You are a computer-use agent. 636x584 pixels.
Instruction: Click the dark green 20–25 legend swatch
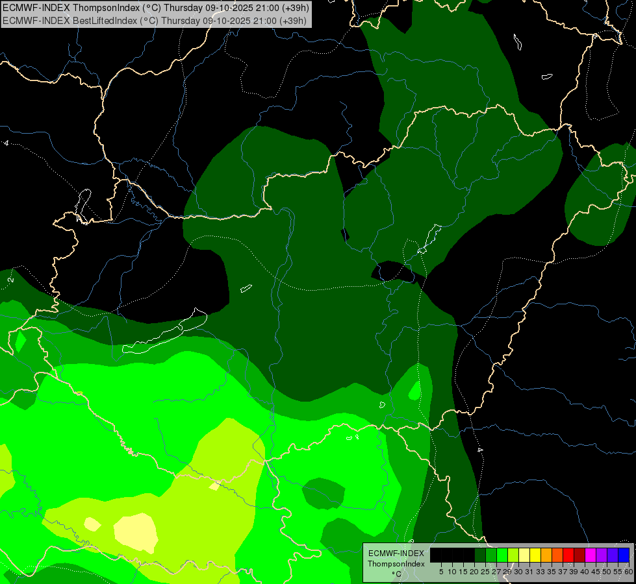(x=480, y=555)
